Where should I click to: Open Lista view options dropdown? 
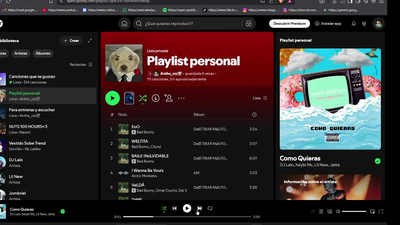tap(260, 98)
